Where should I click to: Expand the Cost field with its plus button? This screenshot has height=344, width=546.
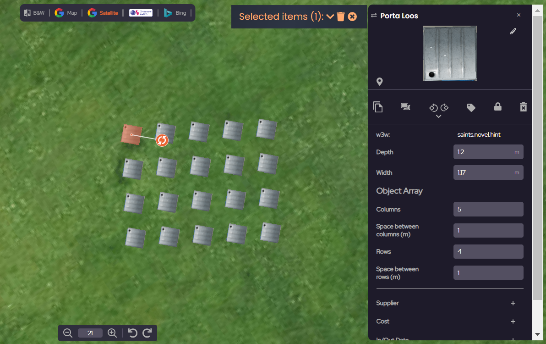pyautogui.click(x=513, y=322)
